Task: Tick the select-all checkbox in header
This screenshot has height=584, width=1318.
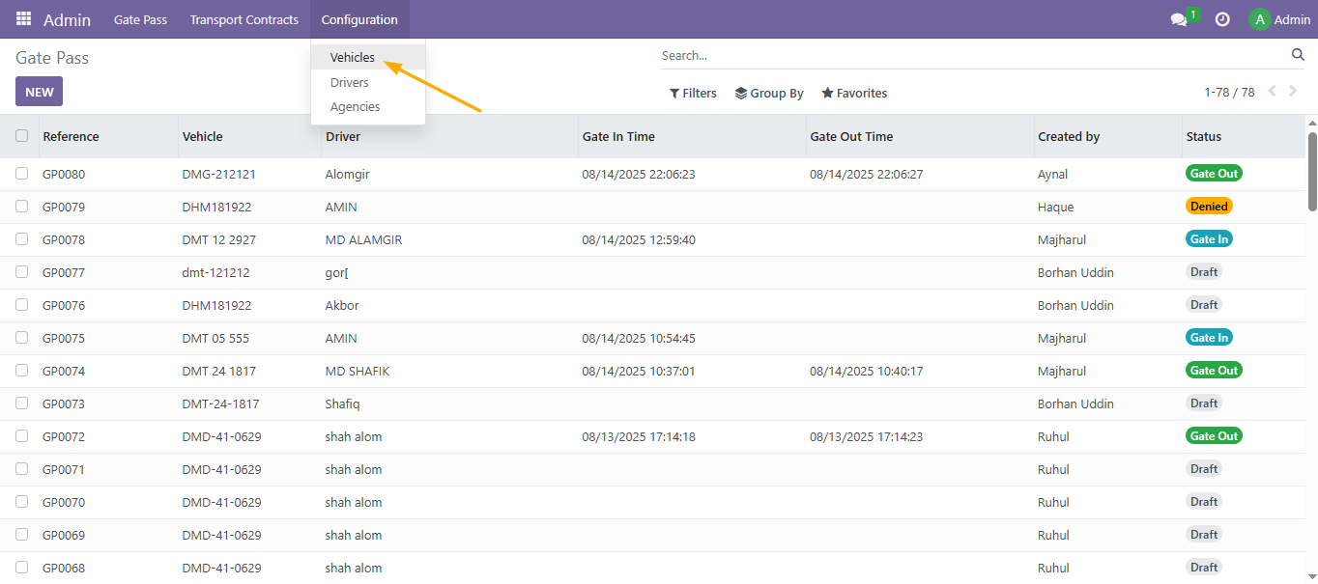Action: click(22, 136)
